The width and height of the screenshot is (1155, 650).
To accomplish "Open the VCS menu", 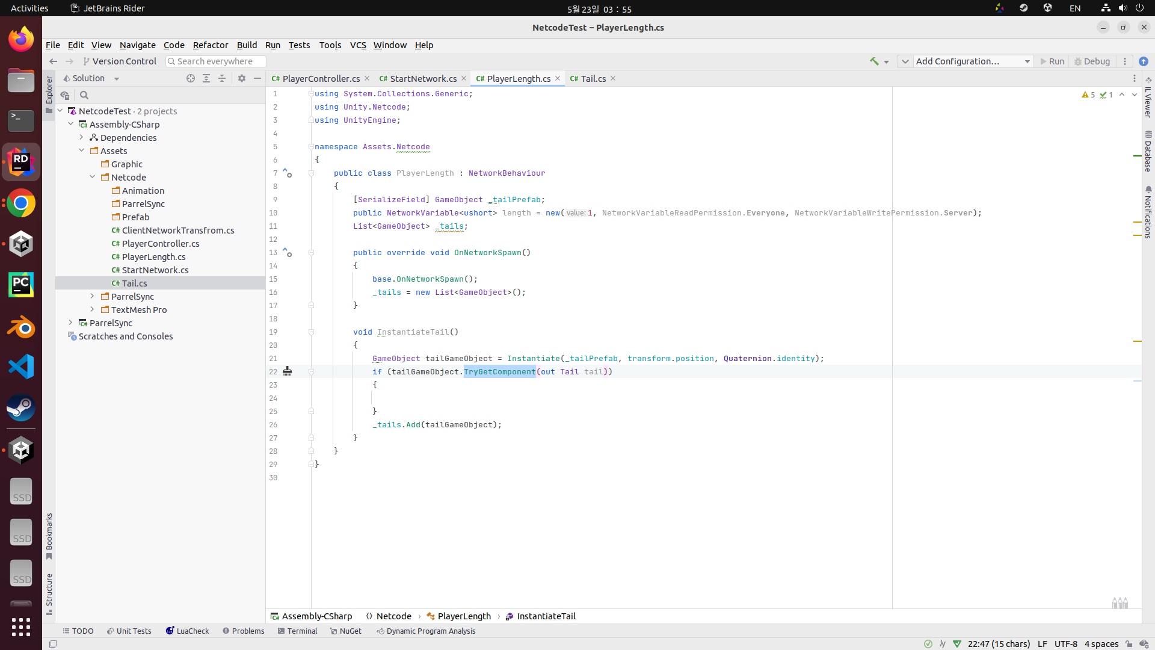I will pos(358,45).
